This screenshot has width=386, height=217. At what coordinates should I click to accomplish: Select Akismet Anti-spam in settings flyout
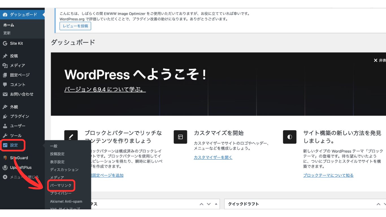(66, 201)
